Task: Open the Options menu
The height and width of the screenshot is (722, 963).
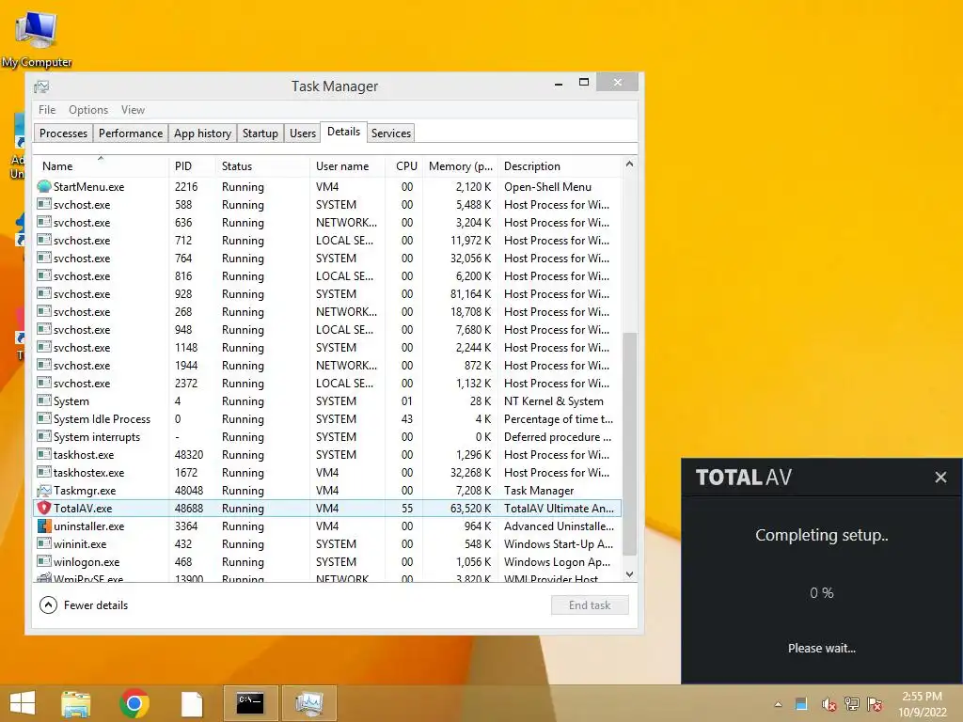Action: 88,110
